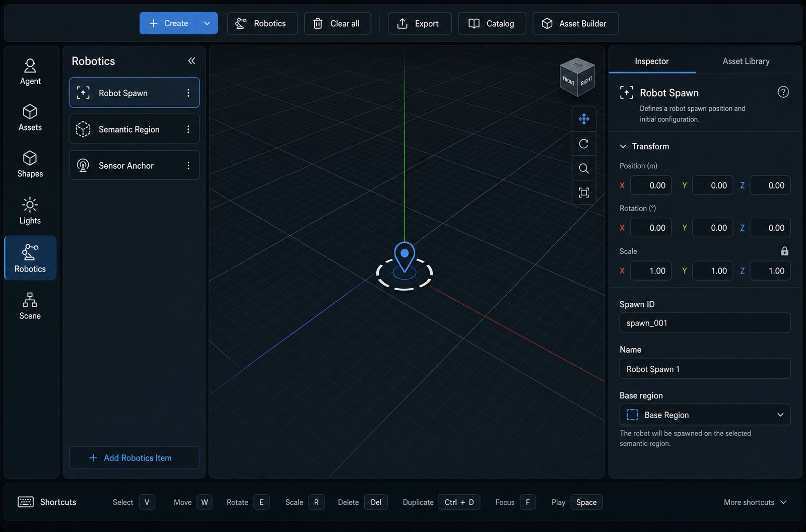
Task: Click the Create button
Action: coord(168,23)
